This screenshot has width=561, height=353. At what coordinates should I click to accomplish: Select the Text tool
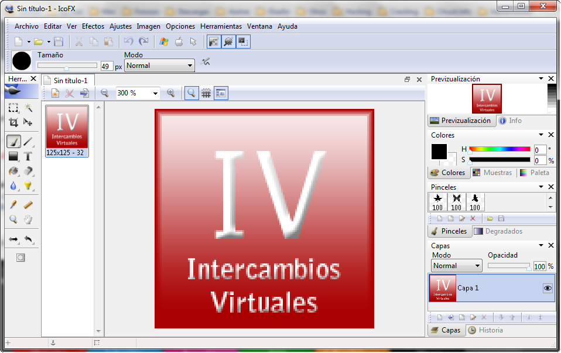click(28, 156)
